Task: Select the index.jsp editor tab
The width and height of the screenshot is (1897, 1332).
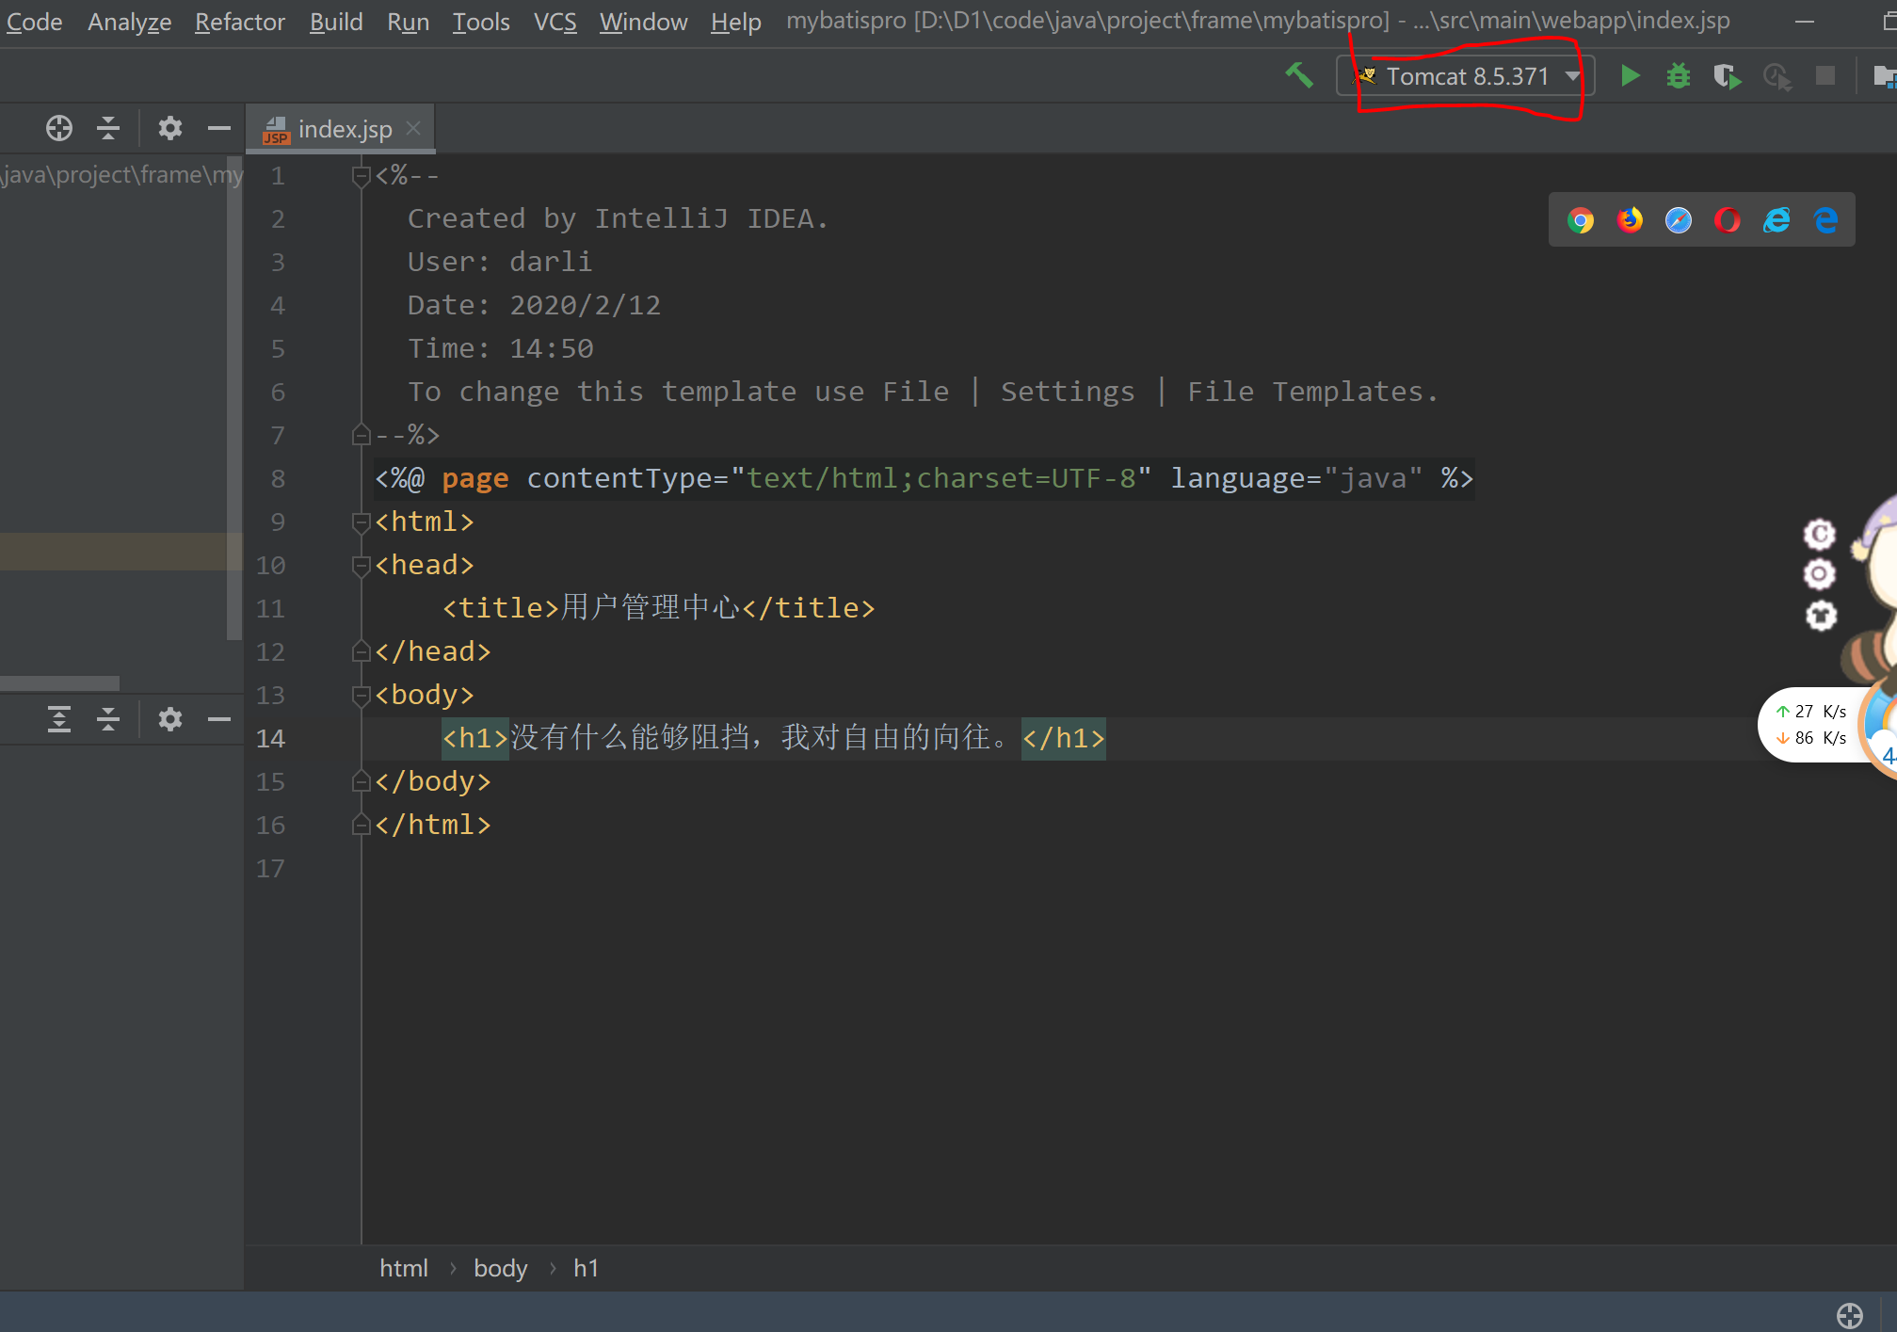Action: pos(344,129)
